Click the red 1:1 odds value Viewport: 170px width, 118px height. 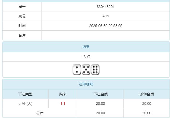pyautogui.click(x=63, y=104)
